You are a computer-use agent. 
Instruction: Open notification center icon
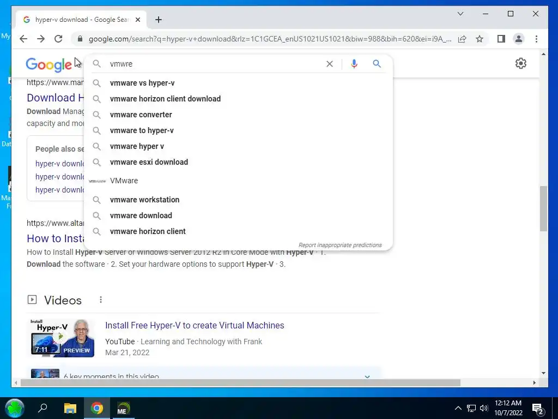click(x=538, y=408)
